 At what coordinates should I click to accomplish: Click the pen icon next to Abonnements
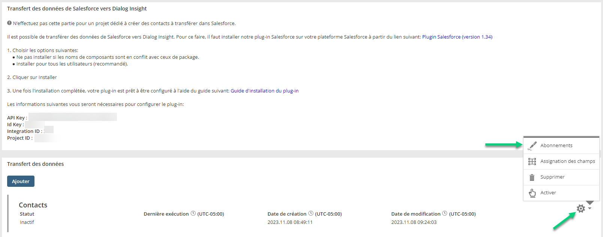[x=532, y=146]
